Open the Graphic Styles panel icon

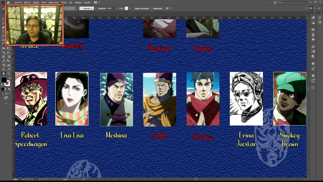click(313, 69)
